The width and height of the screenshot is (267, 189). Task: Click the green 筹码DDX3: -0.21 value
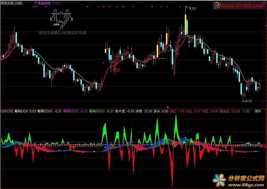101,111
